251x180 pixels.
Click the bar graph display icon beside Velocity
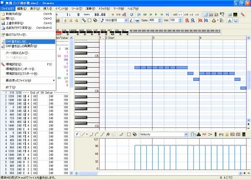(193, 135)
